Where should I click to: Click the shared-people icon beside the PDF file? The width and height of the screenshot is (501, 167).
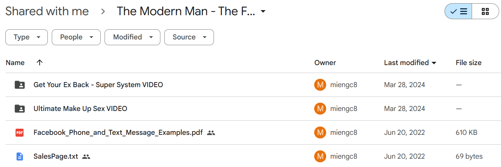(x=211, y=133)
